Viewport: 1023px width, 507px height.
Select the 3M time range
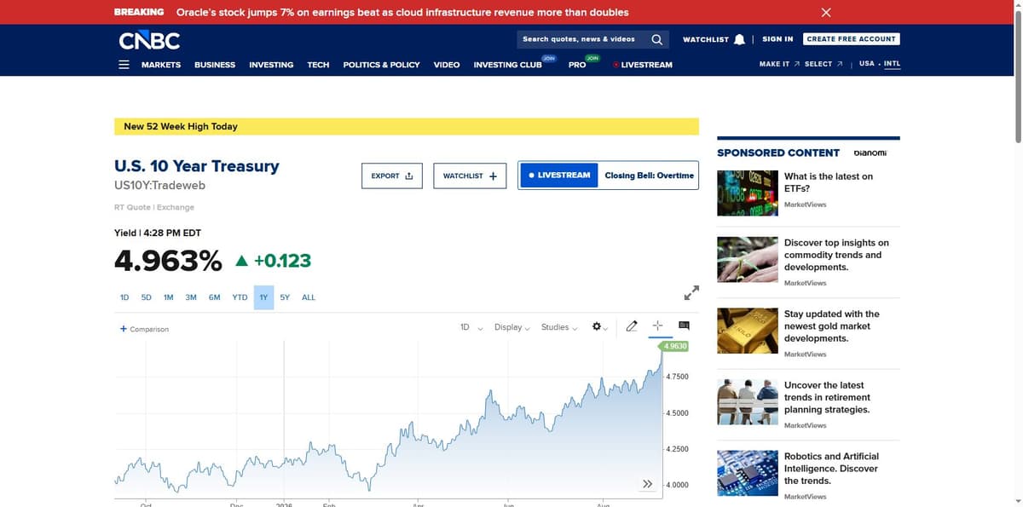pos(191,297)
